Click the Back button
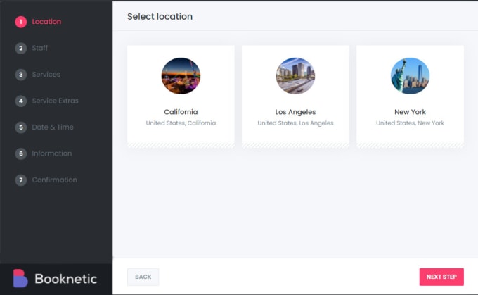The height and width of the screenshot is (295, 478). point(143,277)
